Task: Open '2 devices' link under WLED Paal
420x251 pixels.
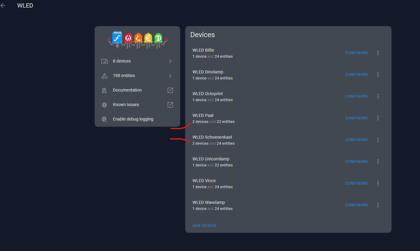Action: coord(200,122)
